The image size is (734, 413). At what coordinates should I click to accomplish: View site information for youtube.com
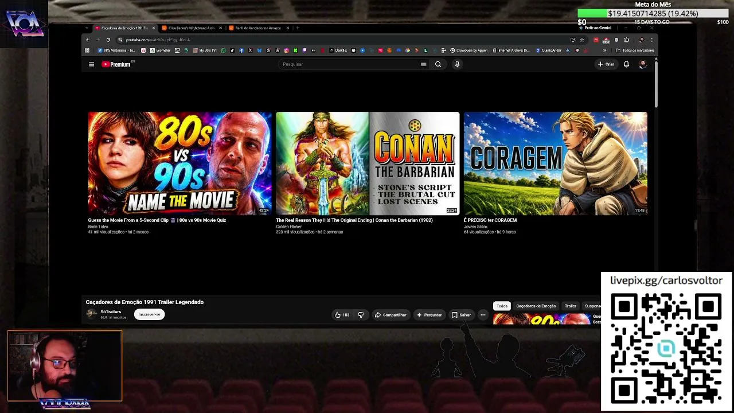point(120,40)
